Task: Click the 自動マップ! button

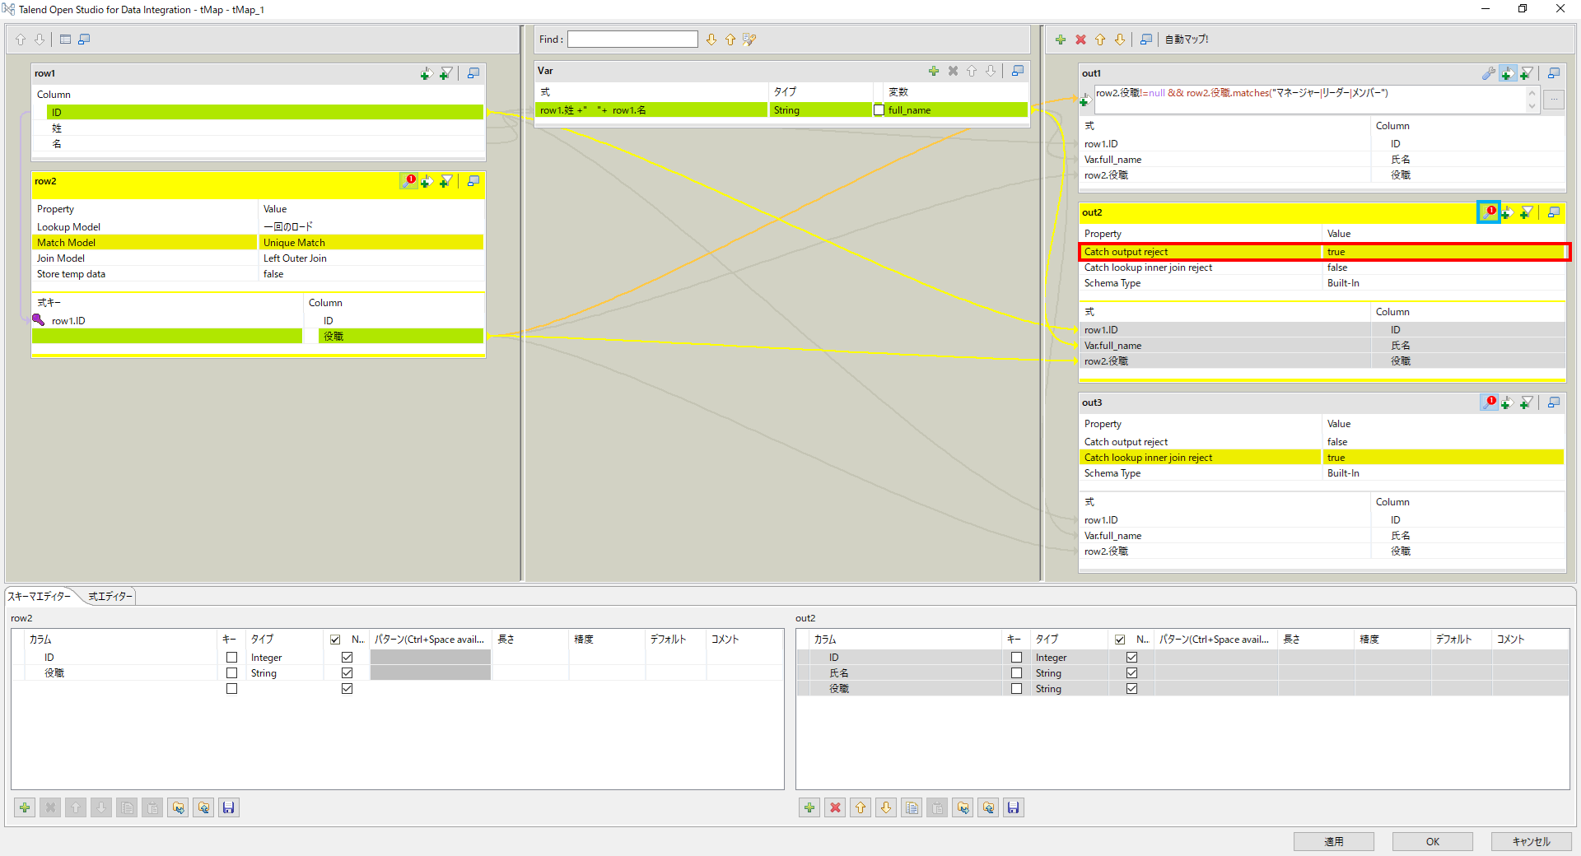Action: click(x=1187, y=39)
